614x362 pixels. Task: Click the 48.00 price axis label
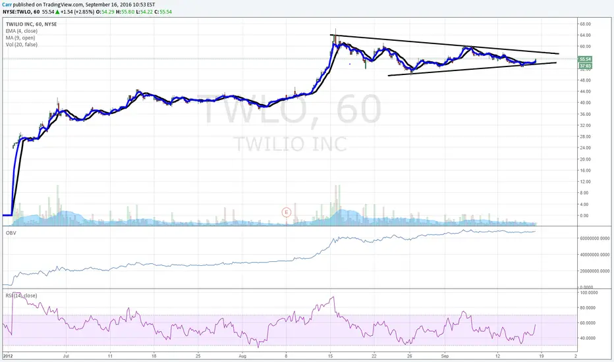[x=585, y=80]
